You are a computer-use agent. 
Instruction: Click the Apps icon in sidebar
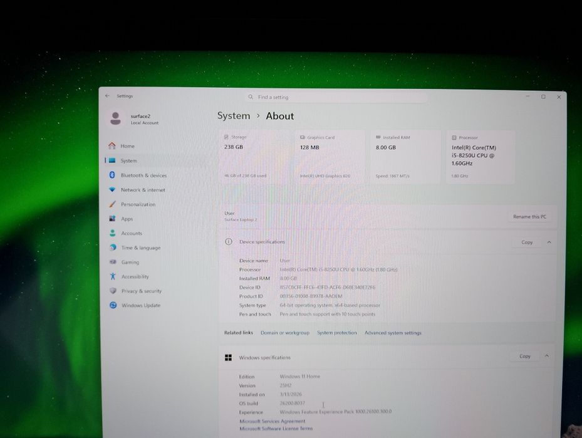point(113,218)
